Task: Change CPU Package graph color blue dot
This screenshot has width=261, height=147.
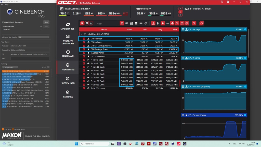Action: [245, 29]
